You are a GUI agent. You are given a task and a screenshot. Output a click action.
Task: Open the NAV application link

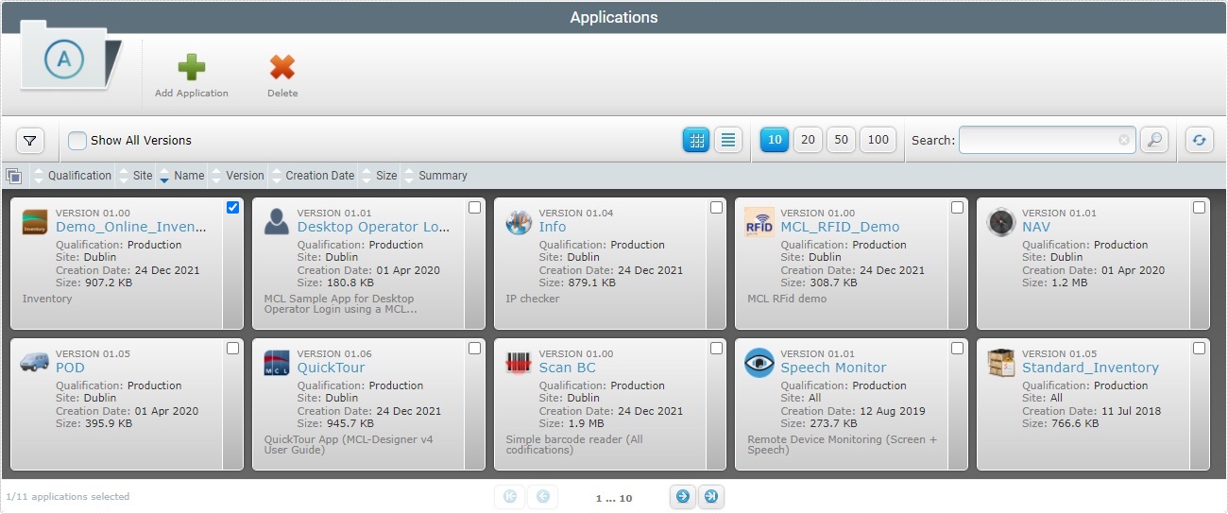tap(1036, 227)
